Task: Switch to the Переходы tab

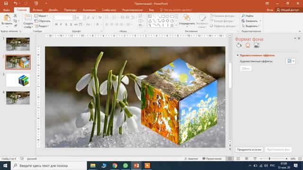Action: pos(70,10)
